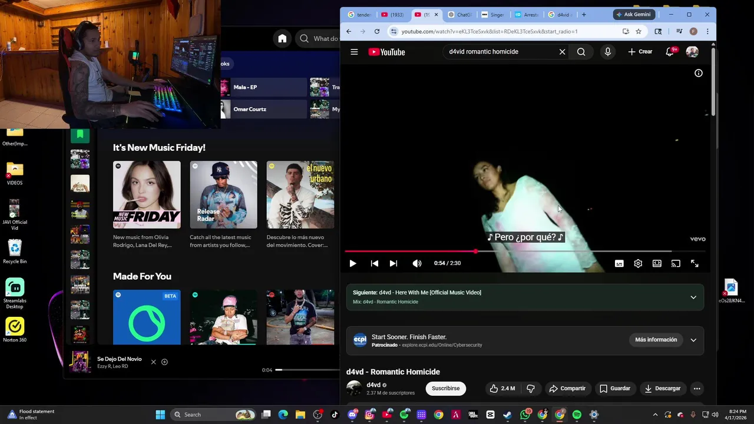This screenshot has width=754, height=424.
Task: Switch to the Arresta tab
Action: (526, 14)
